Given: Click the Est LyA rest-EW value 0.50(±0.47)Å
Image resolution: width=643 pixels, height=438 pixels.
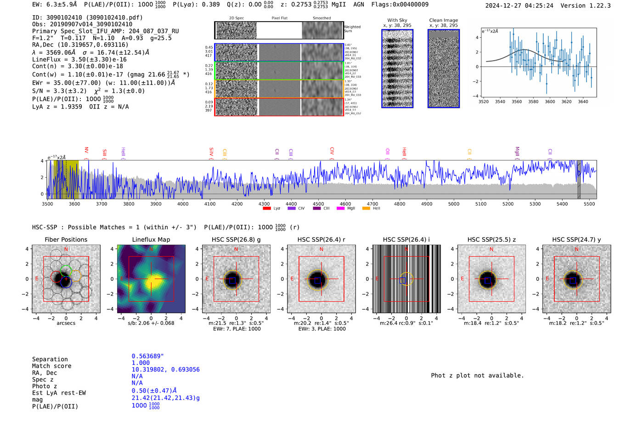Looking at the screenshot, I should click(154, 391).
